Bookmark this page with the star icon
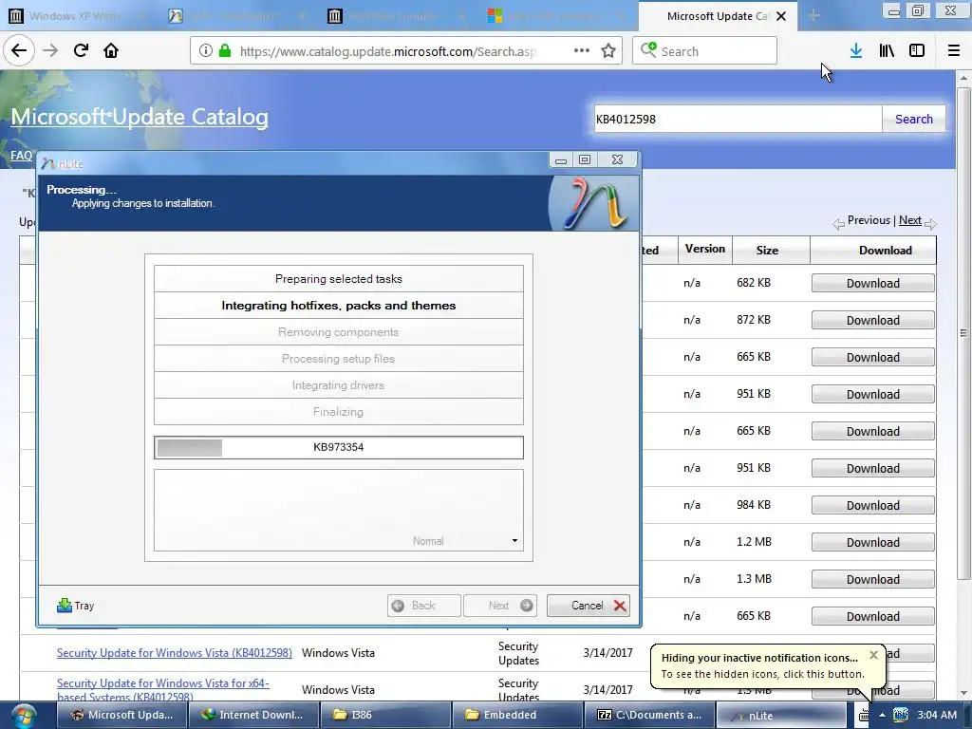This screenshot has width=972, height=729. pyautogui.click(x=608, y=51)
